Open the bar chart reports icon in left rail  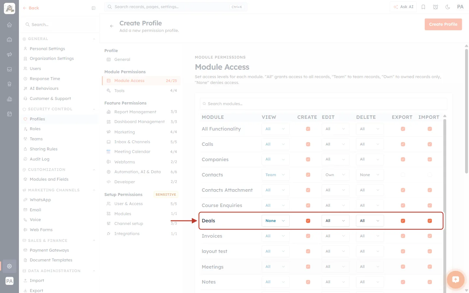[x=9, y=99]
